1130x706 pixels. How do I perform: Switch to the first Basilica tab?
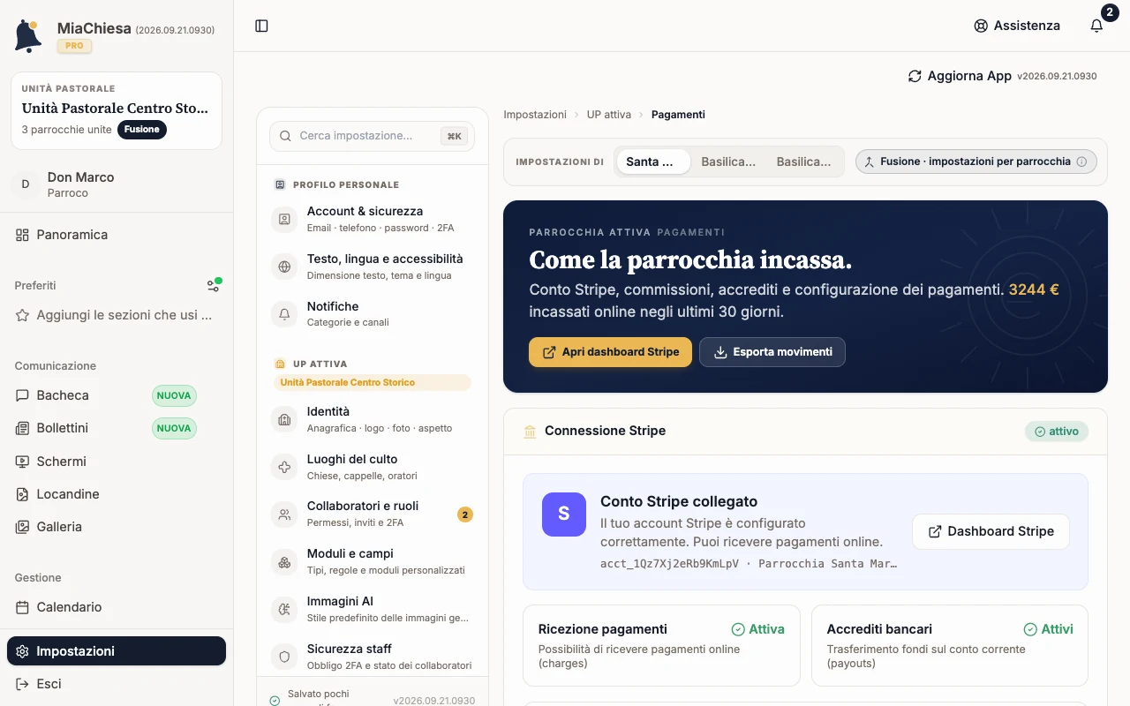coord(728,161)
